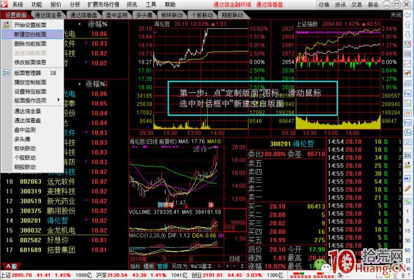Zoom in chart with + button

[x=227, y=266]
